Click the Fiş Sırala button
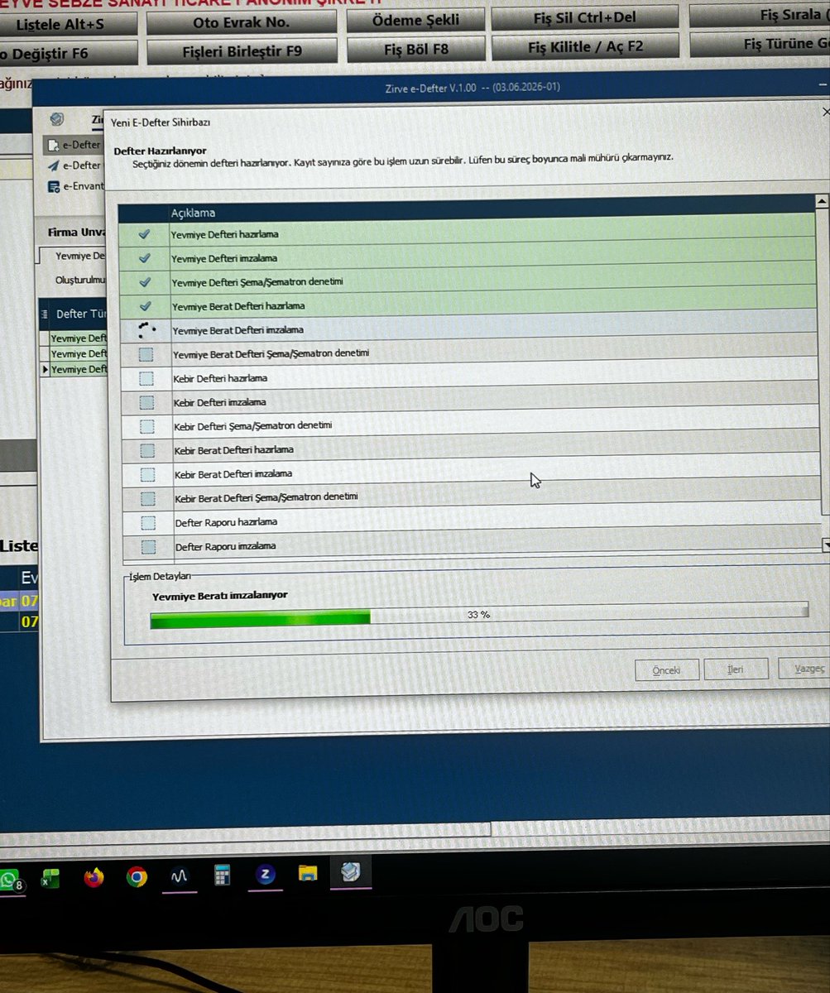Image resolution: width=830 pixels, height=993 pixels. [759, 15]
